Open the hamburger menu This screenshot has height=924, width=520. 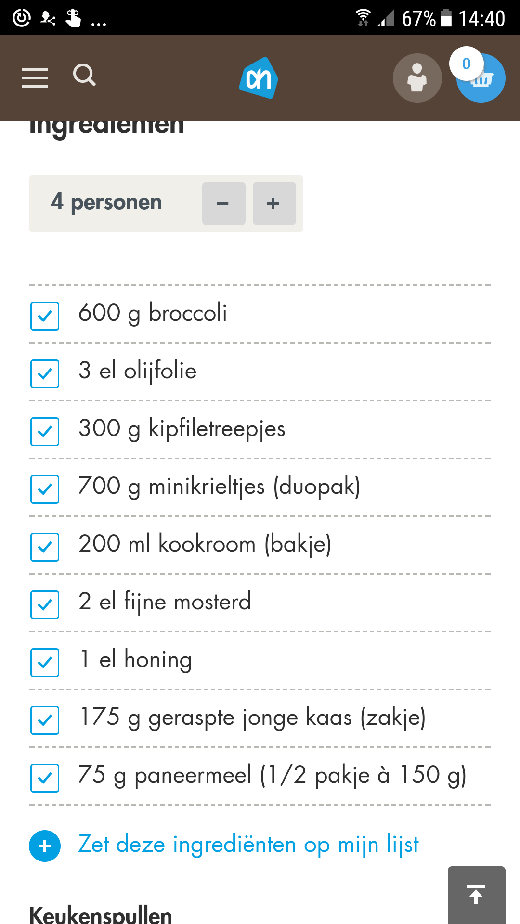[x=35, y=78]
